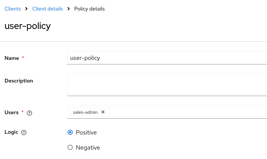The height and width of the screenshot is (159, 267).
Task: Click into the Description text area
Action: coord(166,84)
